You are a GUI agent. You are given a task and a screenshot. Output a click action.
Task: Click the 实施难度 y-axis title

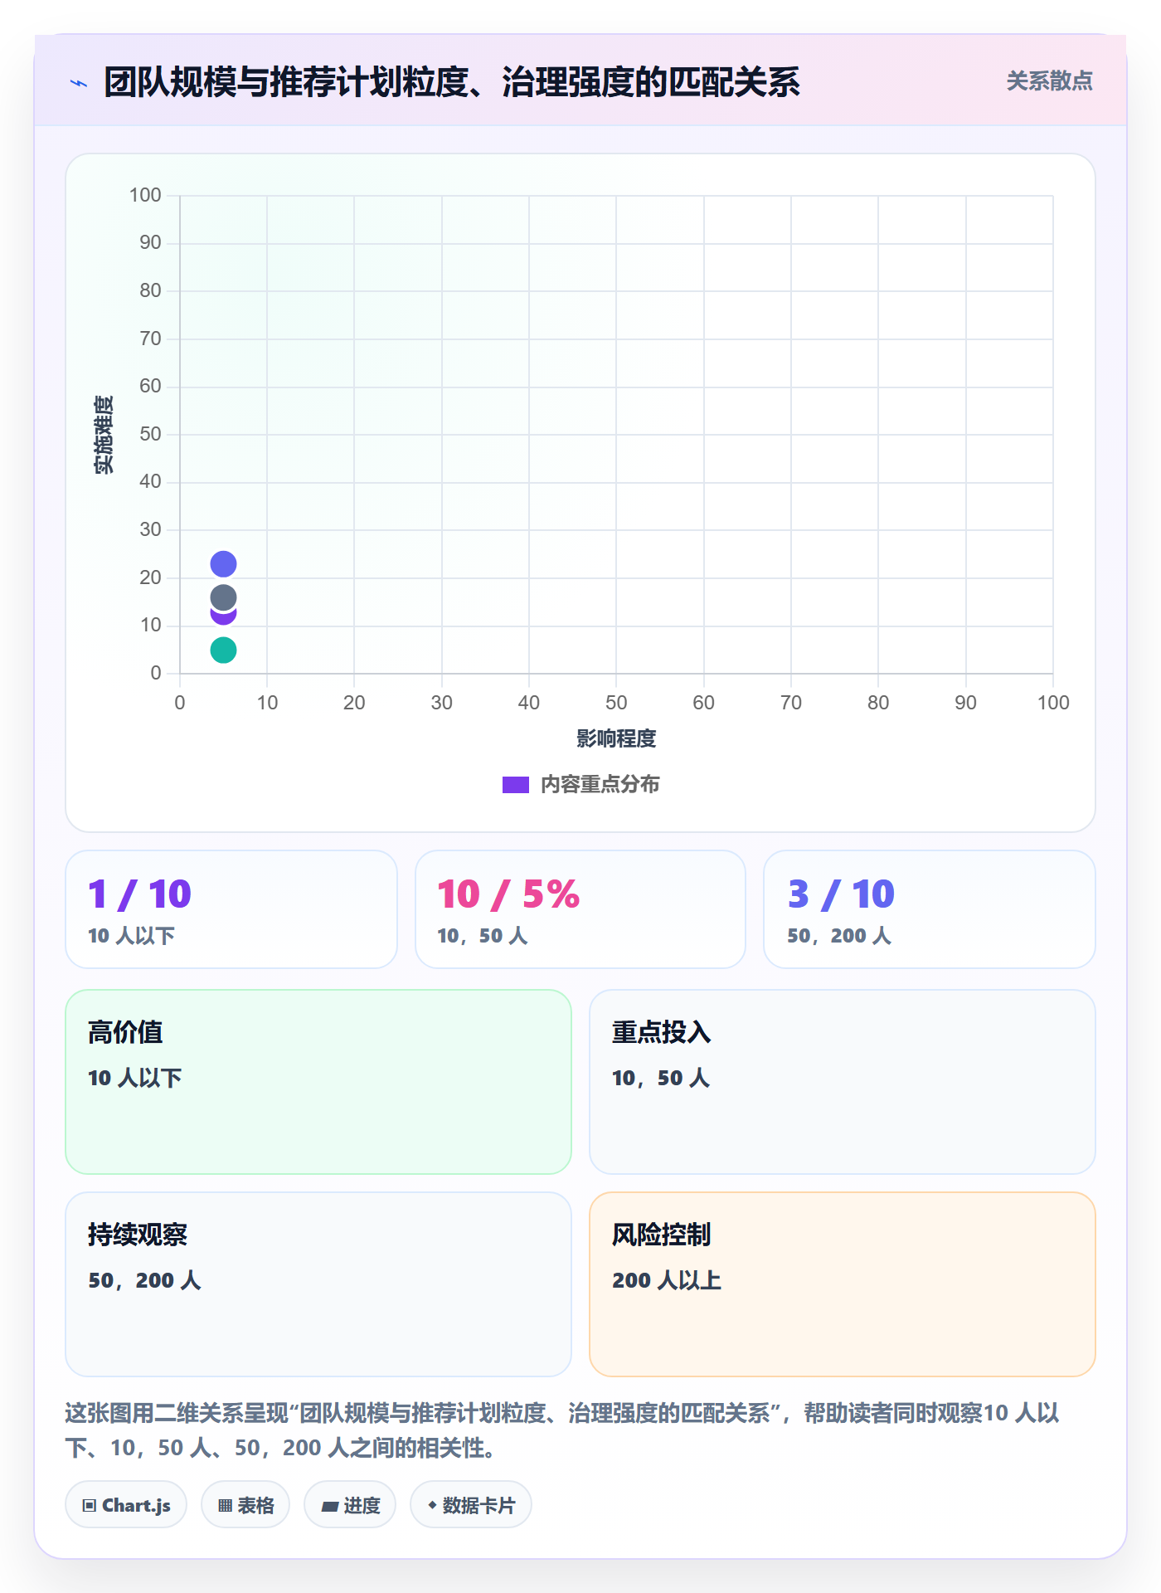point(104,435)
